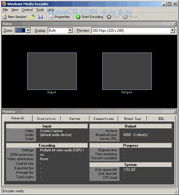Image resolution: width=179 pixels, height=195 pixels.
Task: Switch to the Statistics tab
Action: click(46, 119)
